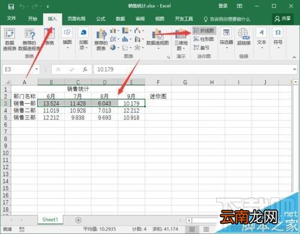Insert 折线图 line sparkline
The height and width of the screenshot is (234, 300).
[204, 31]
